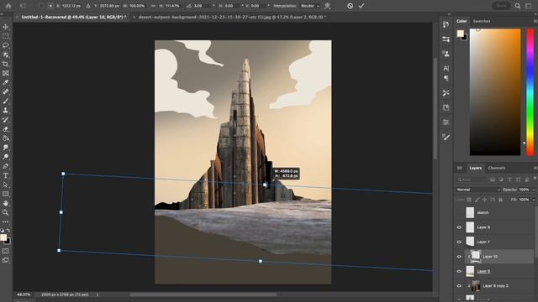This screenshot has width=538, height=302.
Task: Toggle visibility of Layer 7
Action: coord(459,242)
